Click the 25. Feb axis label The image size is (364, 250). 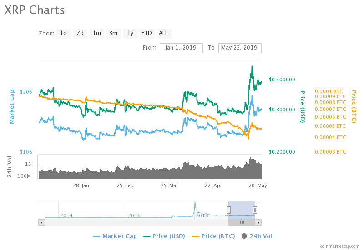pyautogui.click(x=125, y=185)
